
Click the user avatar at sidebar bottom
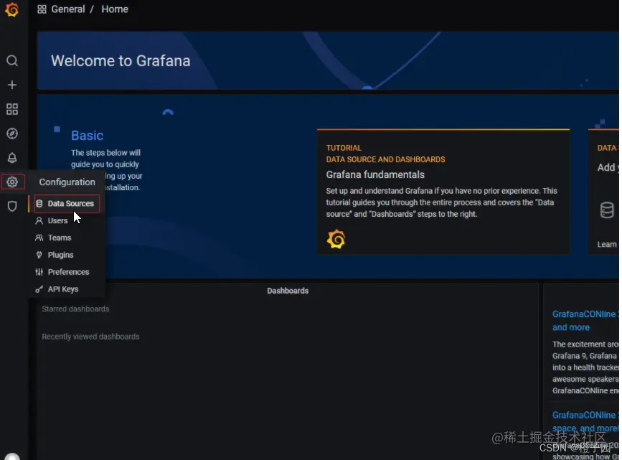pyautogui.click(x=12, y=457)
